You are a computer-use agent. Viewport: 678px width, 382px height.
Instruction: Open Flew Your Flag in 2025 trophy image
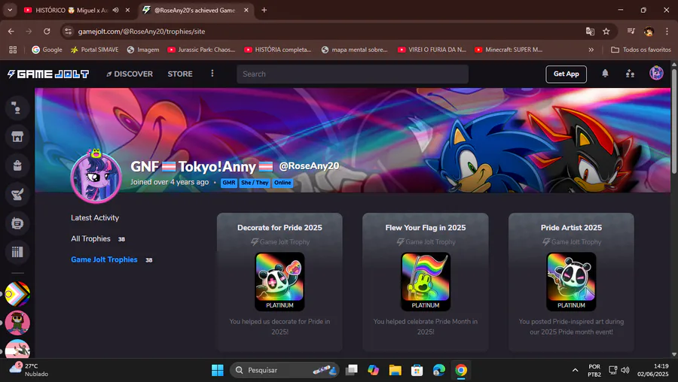click(426, 281)
